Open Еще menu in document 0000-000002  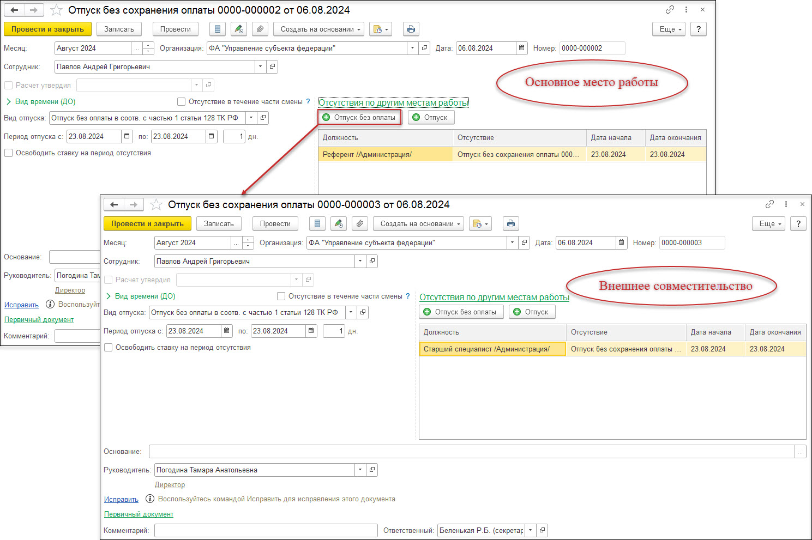tap(669, 29)
